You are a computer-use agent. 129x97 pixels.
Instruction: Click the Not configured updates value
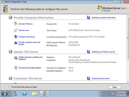[74, 57]
